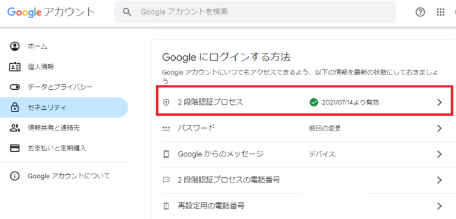456x219 pixels.
Task: Click the セキュリティ lock icon
Action: click(x=15, y=107)
